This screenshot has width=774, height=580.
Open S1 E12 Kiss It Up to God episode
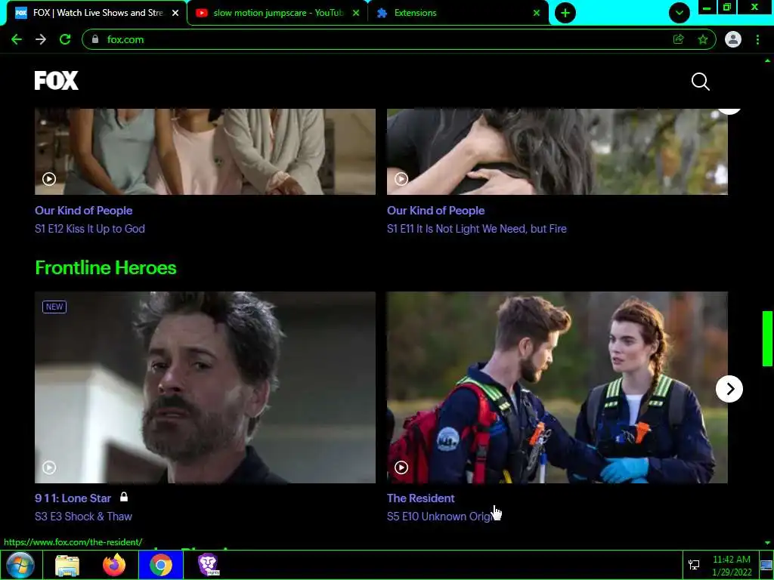click(x=90, y=229)
